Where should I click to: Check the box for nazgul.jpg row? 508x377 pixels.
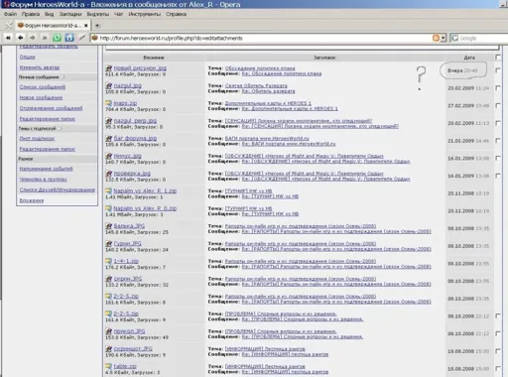pyautogui.click(x=498, y=88)
